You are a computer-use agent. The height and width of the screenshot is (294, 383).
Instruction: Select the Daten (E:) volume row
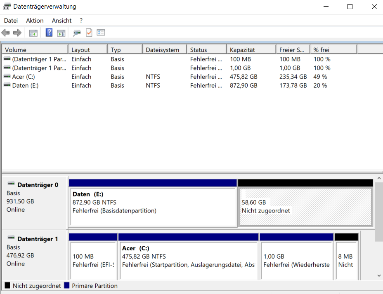click(180, 85)
